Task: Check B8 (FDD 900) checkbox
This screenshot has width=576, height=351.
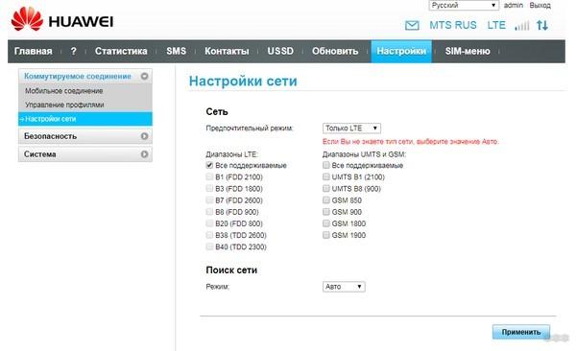Action: [209, 212]
